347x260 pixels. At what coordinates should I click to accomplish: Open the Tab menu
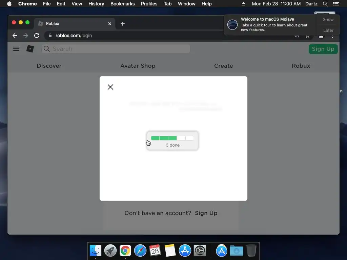[x=167, y=4]
